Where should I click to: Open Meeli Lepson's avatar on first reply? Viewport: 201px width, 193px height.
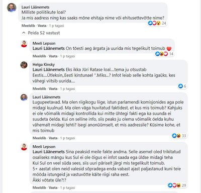pos(24,44)
